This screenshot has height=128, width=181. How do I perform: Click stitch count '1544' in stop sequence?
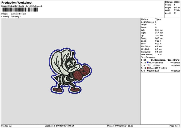pyautogui.click(x=151, y=68)
